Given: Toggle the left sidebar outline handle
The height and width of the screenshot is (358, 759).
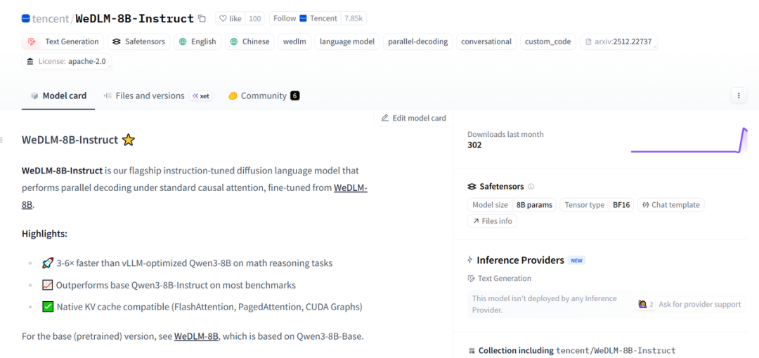Looking at the screenshot, I should tap(2, 140).
